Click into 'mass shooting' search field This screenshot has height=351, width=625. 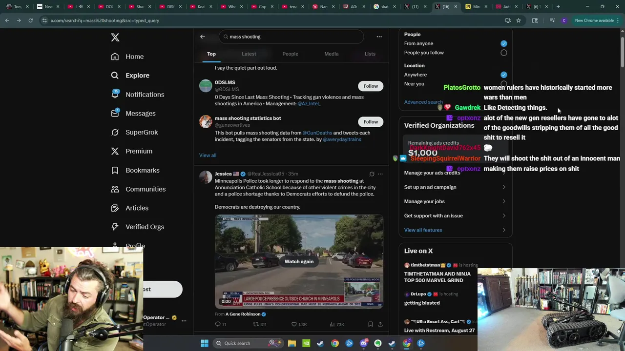(291, 37)
